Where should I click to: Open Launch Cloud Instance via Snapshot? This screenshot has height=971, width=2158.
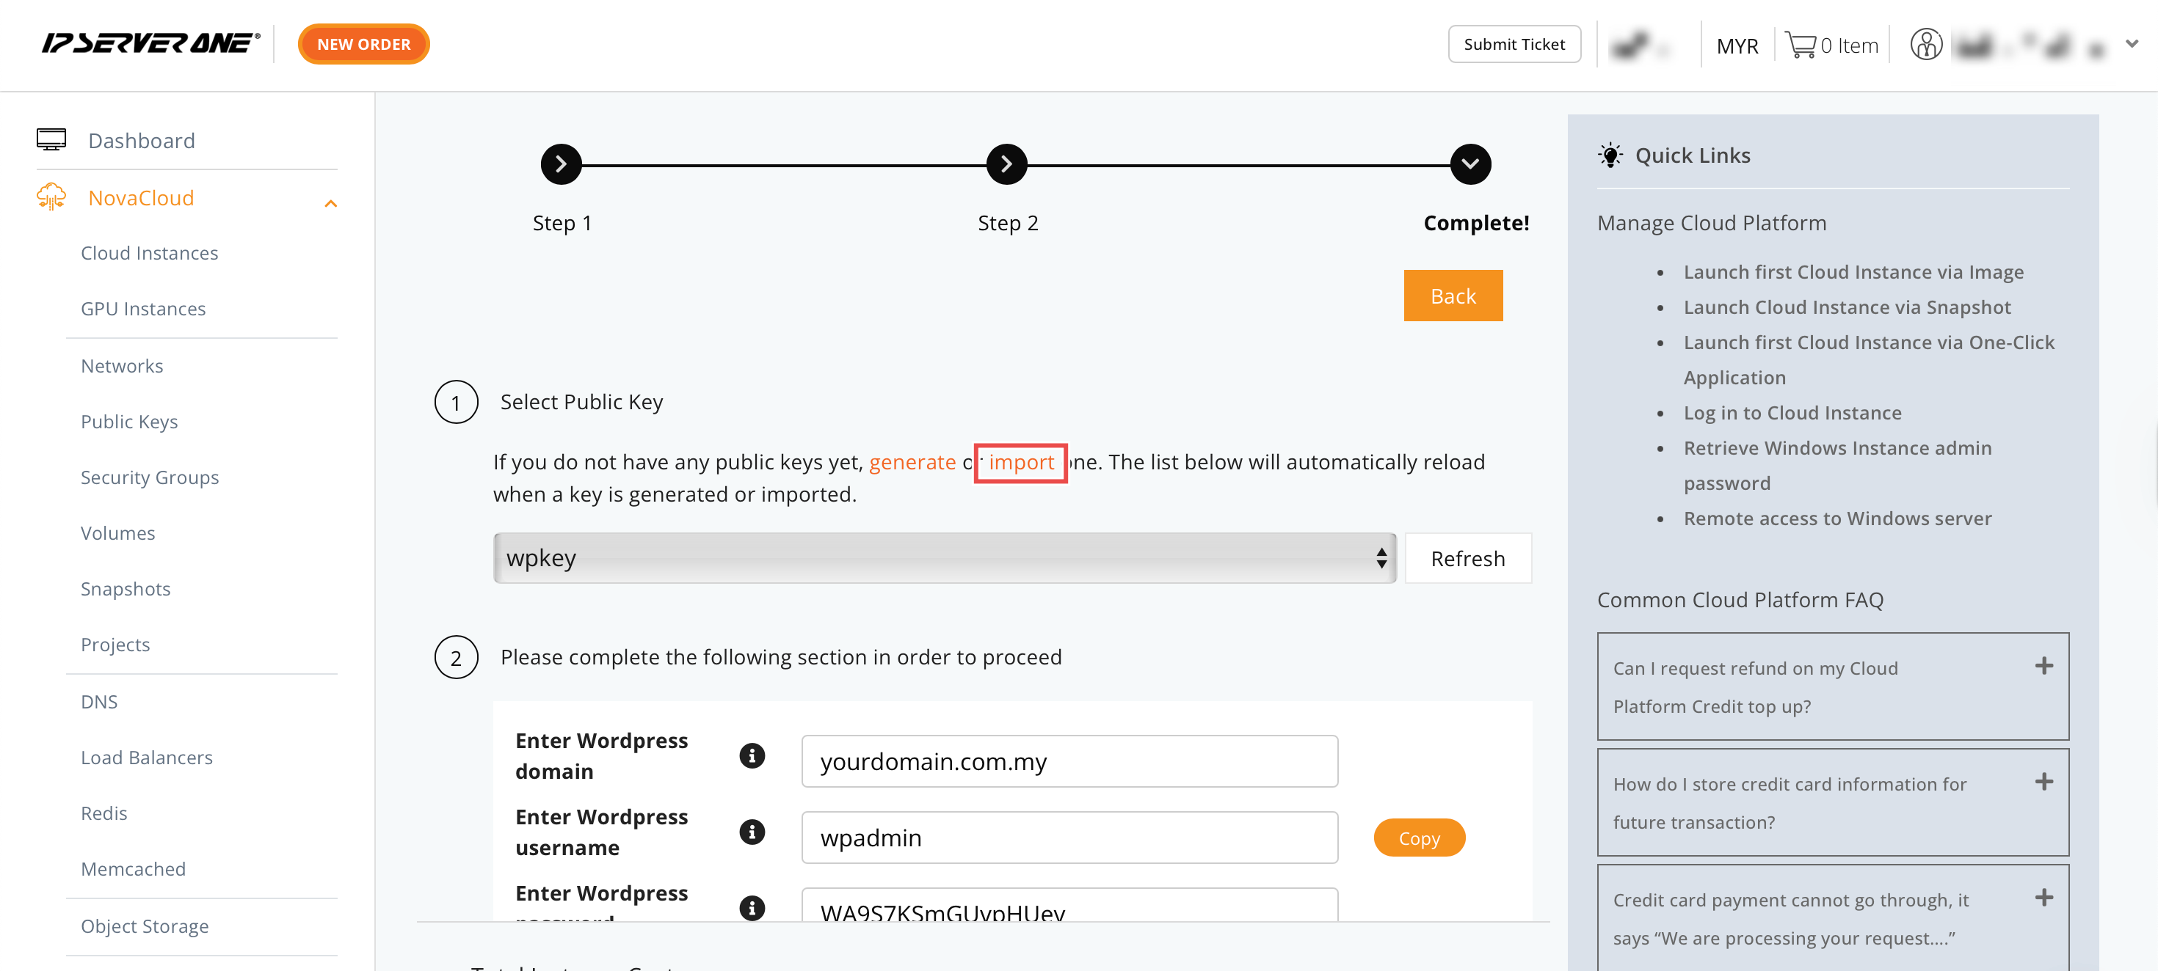pos(1846,307)
